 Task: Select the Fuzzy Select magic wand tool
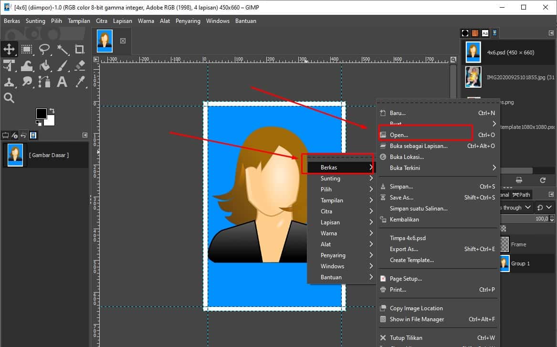click(x=63, y=49)
